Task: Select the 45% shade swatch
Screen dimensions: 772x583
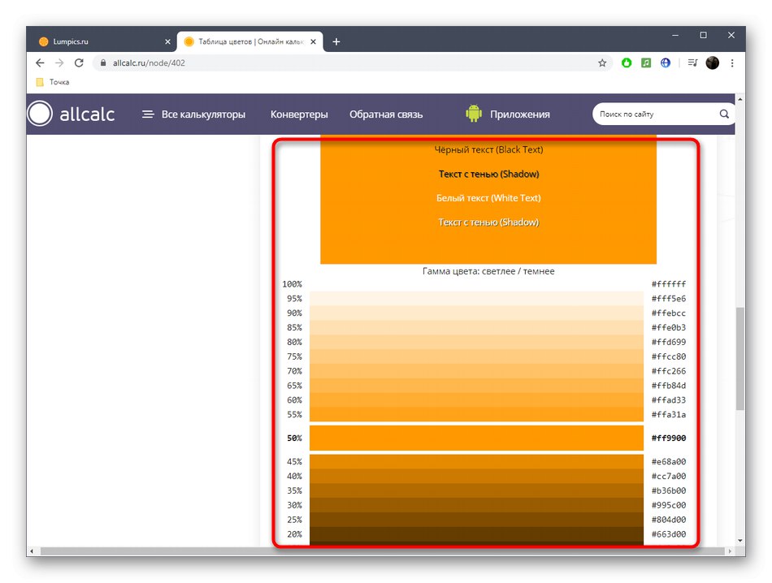Action: 476,461
